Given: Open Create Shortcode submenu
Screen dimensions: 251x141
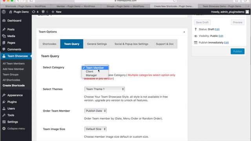Looking at the screenshot, I should 14,85.
